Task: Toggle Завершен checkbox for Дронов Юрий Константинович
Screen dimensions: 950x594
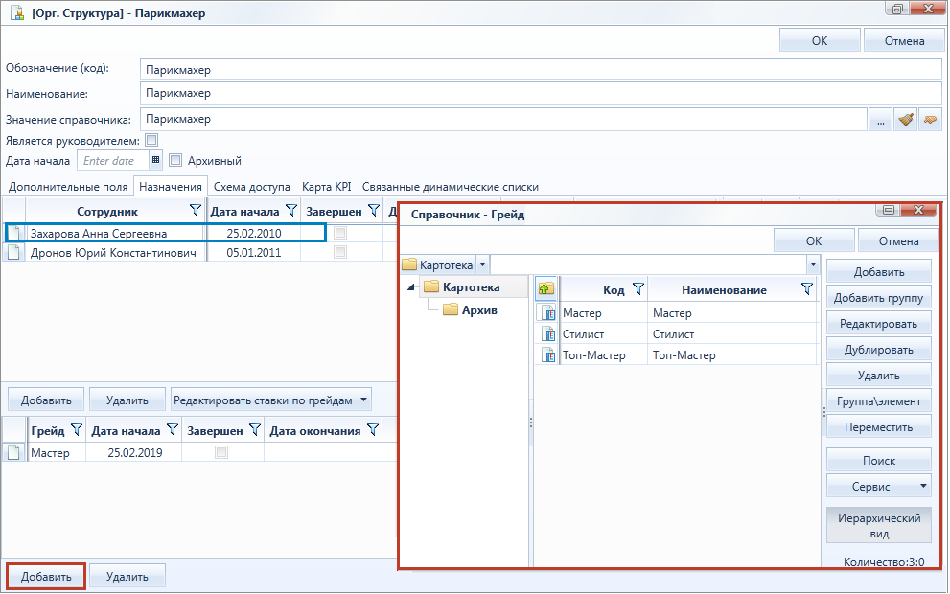Action: (x=340, y=252)
